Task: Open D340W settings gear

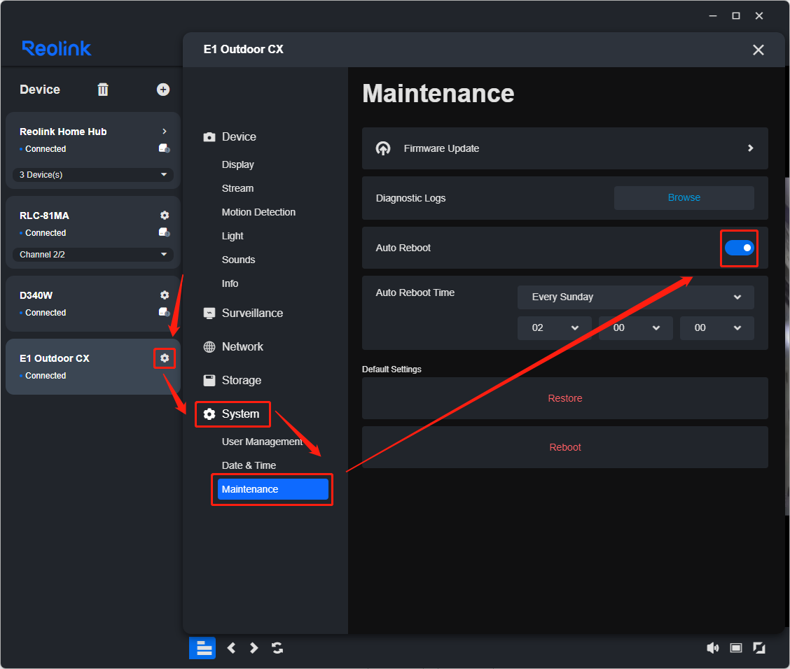Action: (x=165, y=295)
